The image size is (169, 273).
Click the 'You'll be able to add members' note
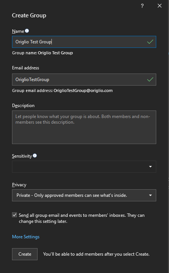tap(96, 254)
